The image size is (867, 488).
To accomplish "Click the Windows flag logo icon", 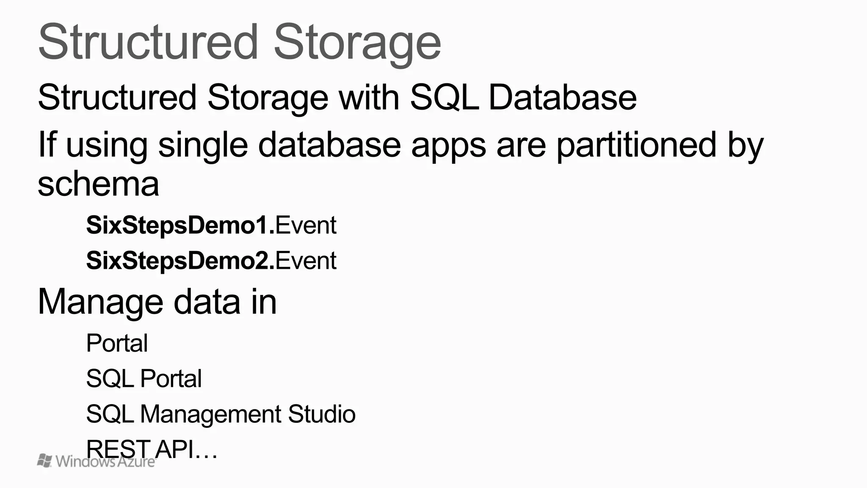I will [x=44, y=460].
